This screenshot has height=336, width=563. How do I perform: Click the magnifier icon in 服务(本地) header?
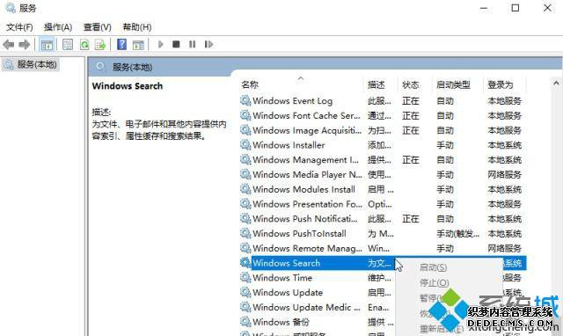(100, 67)
